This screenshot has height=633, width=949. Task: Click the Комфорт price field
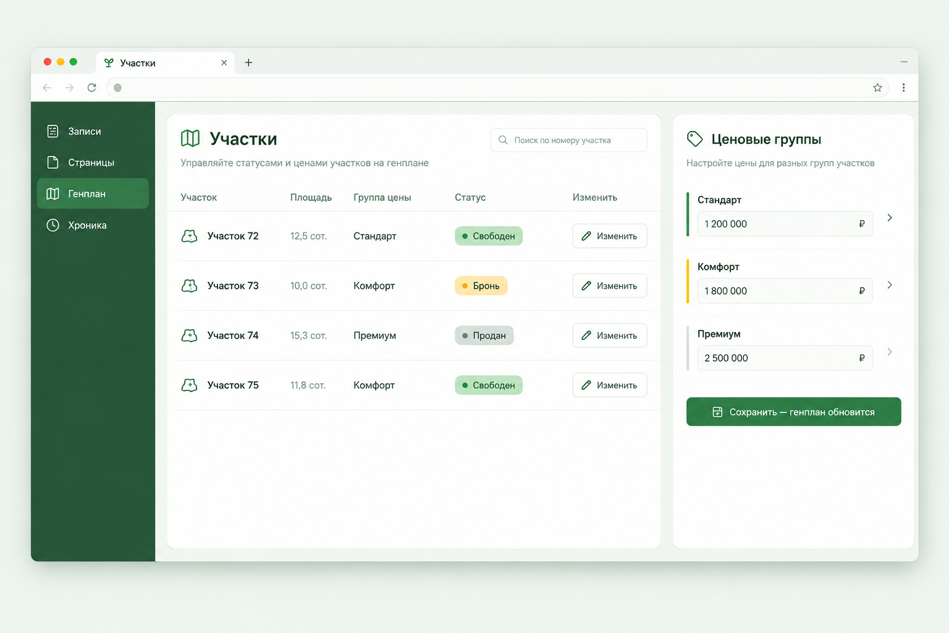click(x=785, y=291)
